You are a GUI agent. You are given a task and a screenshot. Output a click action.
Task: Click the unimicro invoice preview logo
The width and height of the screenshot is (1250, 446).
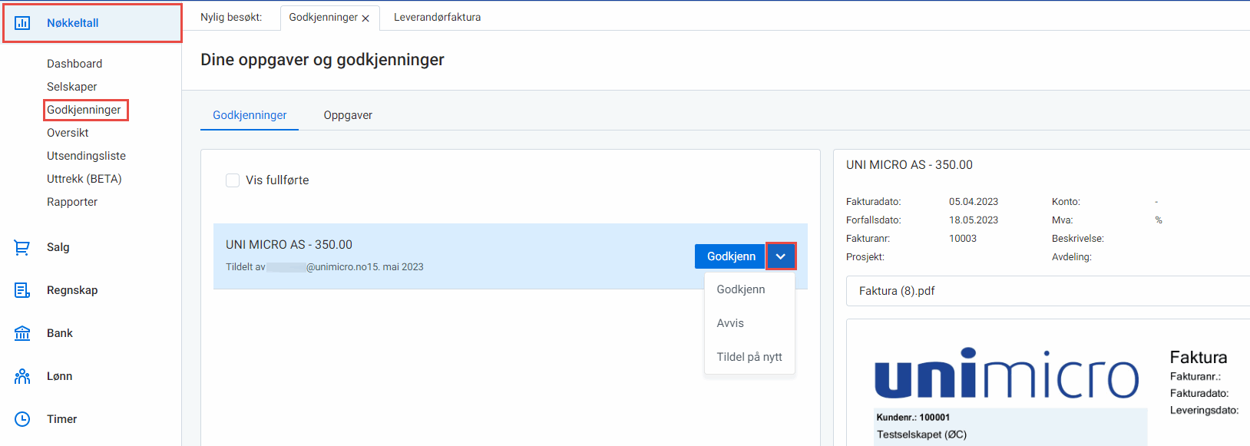pyautogui.click(x=1007, y=374)
